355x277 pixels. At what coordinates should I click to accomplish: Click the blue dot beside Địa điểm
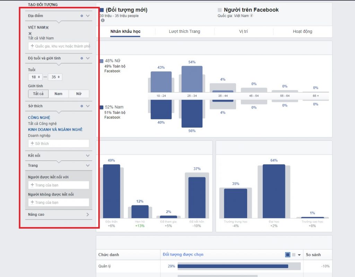tap(82, 16)
